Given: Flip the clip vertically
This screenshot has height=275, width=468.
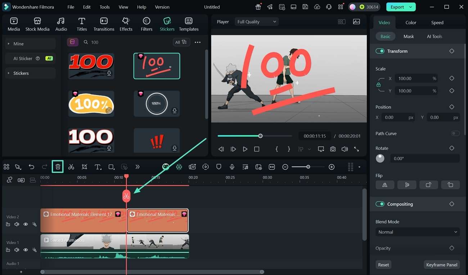Looking at the screenshot, I should 407,185.
